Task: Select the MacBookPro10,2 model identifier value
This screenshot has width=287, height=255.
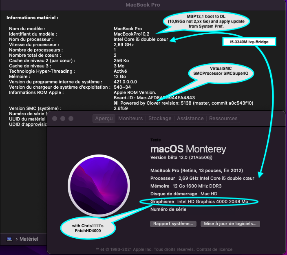Action: tap(131, 34)
